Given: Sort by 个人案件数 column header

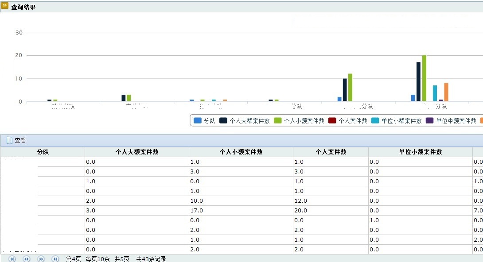Looking at the screenshot, I should coord(331,152).
